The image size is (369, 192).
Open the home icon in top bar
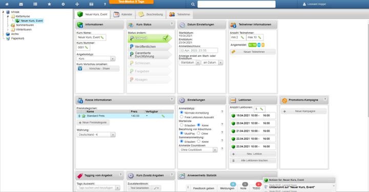[x=7, y=4]
